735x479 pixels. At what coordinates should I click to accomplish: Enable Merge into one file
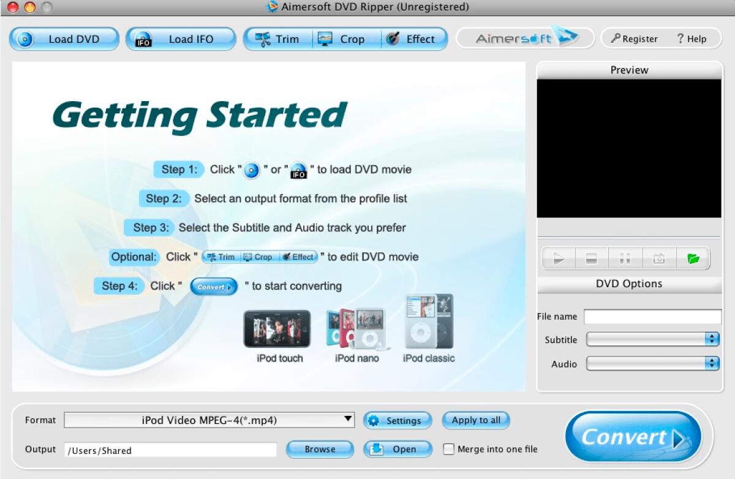point(448,449)
